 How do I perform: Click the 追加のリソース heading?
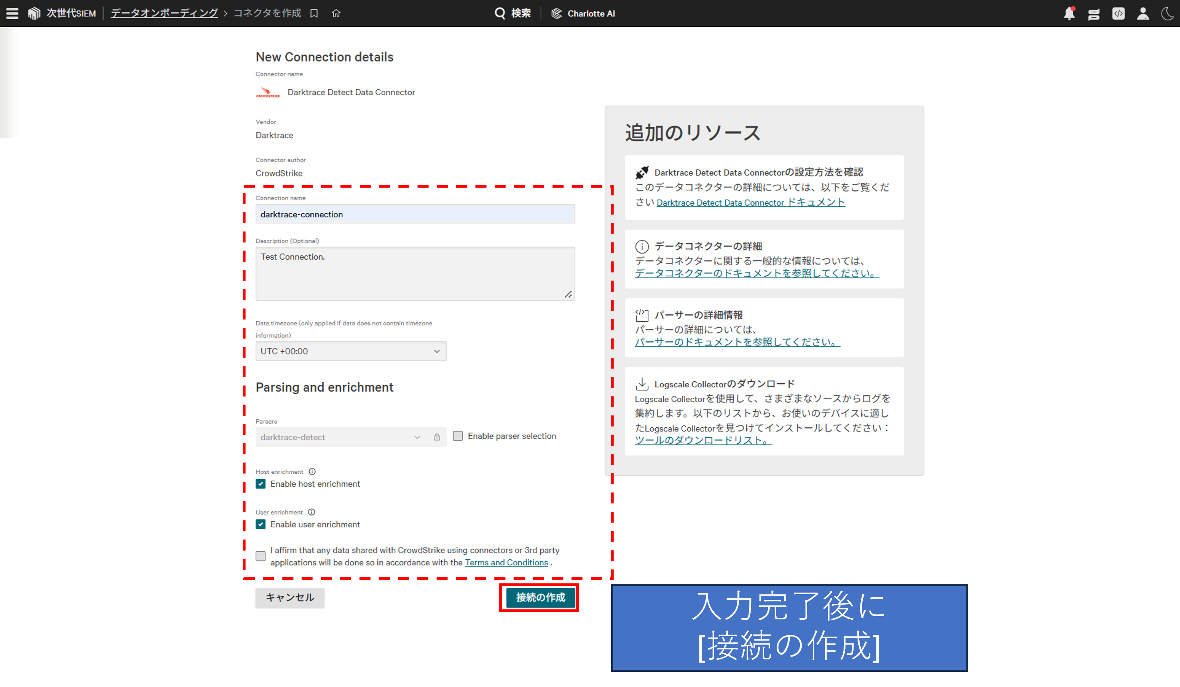click(693, 133)
